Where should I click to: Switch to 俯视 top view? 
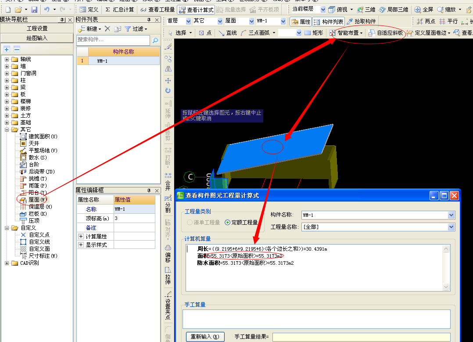[x=338, y=10]
